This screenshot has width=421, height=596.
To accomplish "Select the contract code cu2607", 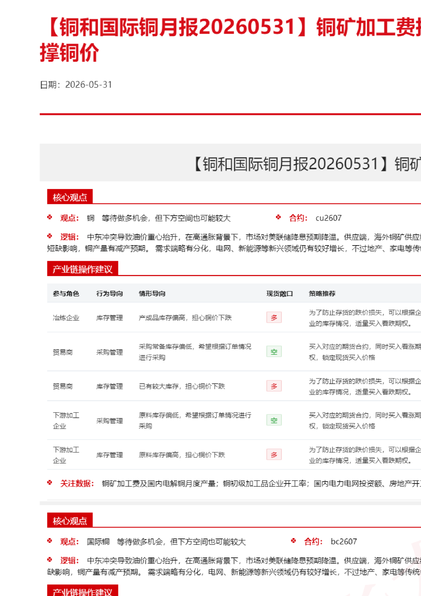I will click(329, 218).
